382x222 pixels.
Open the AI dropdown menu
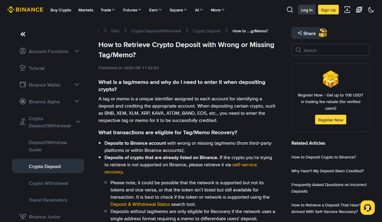[199, 10]
